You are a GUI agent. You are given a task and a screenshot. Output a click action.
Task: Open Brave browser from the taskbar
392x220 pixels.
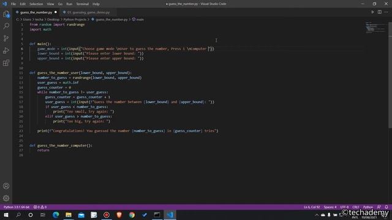tap(119, 215)
